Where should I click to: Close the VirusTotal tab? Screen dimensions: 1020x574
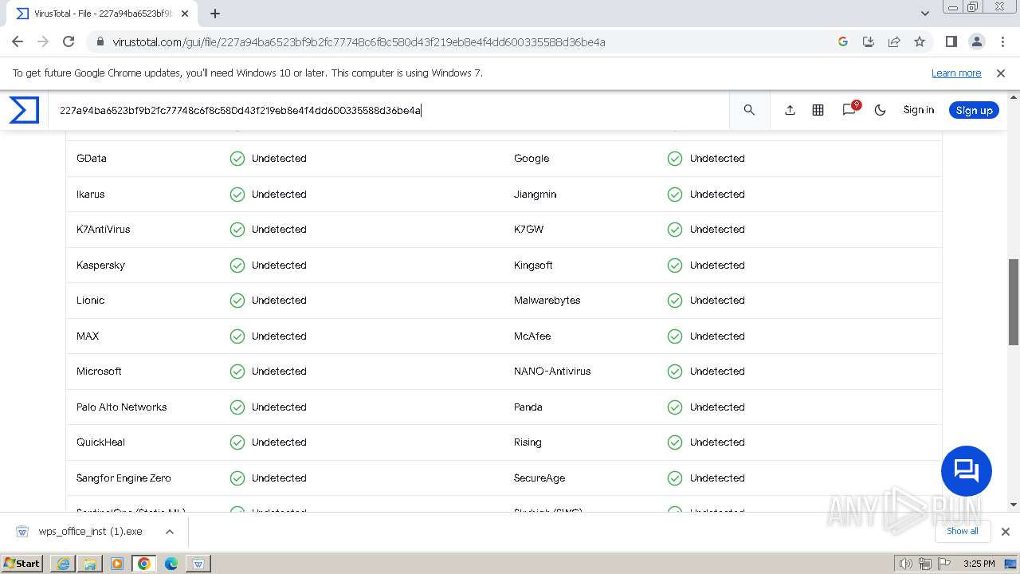click(185, 14)
